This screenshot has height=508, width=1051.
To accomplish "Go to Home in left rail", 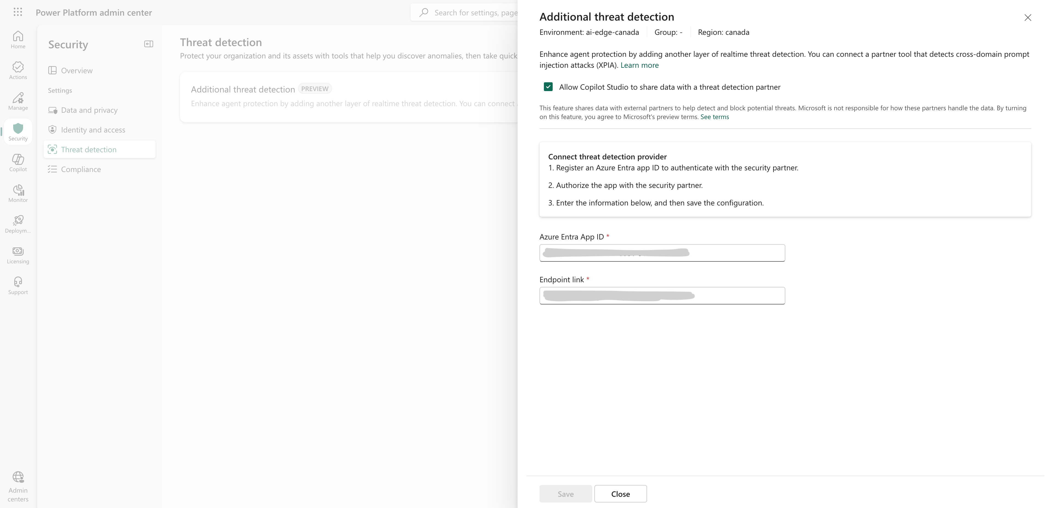I will pos(18,39).
